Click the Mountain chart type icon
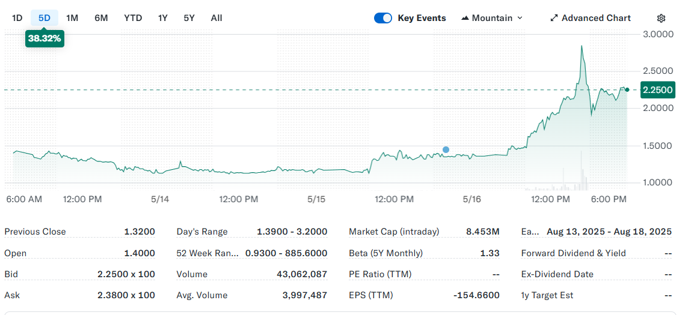This screenshot has height=315, width=688. 465,18
